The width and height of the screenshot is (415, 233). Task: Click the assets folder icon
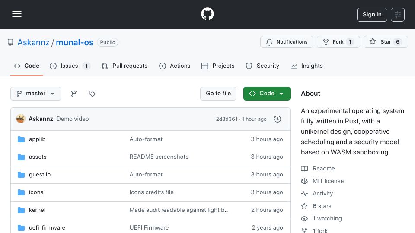click(21, 157)
